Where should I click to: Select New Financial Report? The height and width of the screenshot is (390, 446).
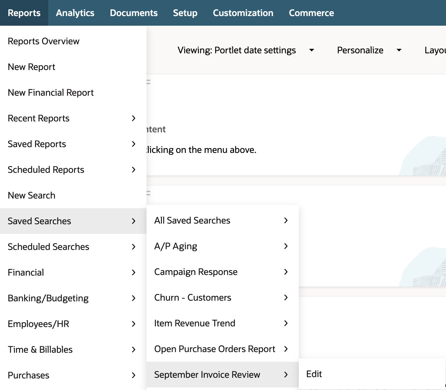click(73, 93)
